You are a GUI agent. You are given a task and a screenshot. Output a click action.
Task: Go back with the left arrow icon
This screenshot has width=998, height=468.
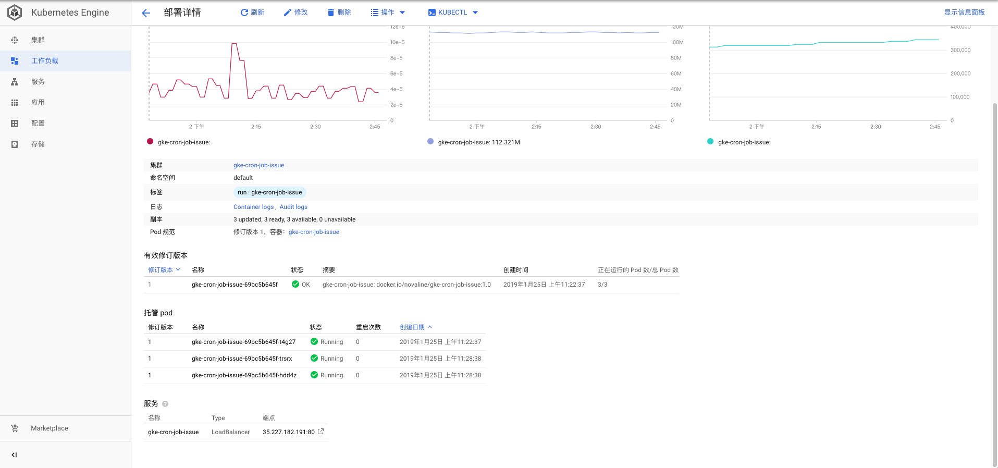click(x=146, y=13)
